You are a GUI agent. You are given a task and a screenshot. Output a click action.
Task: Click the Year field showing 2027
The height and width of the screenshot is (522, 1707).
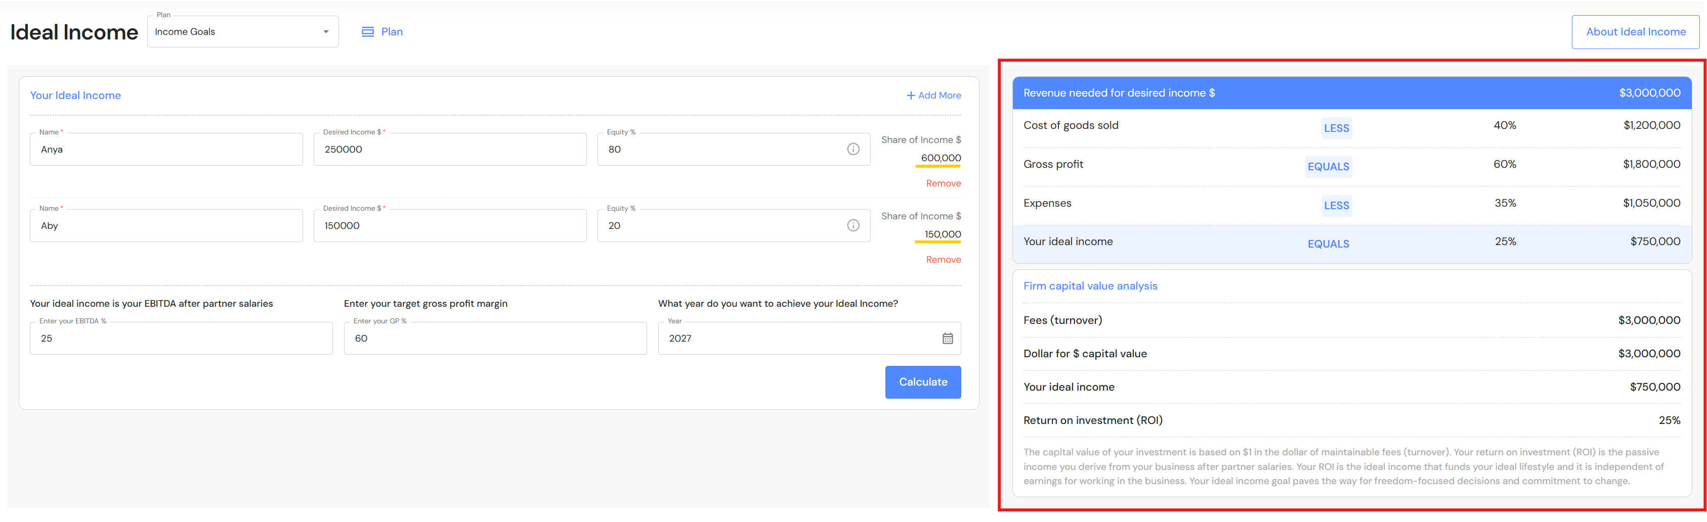[795, 339]
